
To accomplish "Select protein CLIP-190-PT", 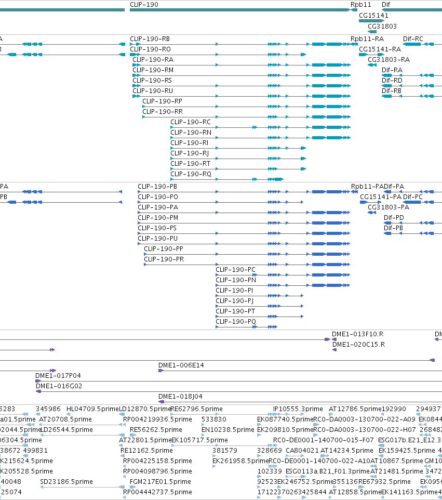I will (235, 311).
